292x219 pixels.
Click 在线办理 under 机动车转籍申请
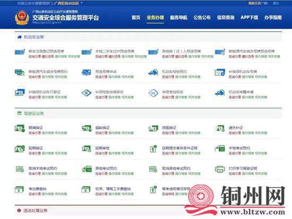tap(235, 97)
